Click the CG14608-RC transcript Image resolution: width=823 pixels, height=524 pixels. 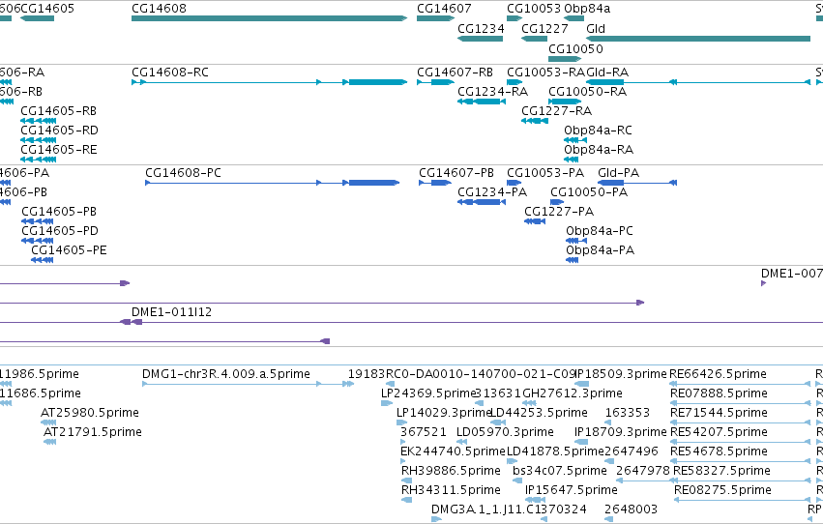click(x=269, y=82)
